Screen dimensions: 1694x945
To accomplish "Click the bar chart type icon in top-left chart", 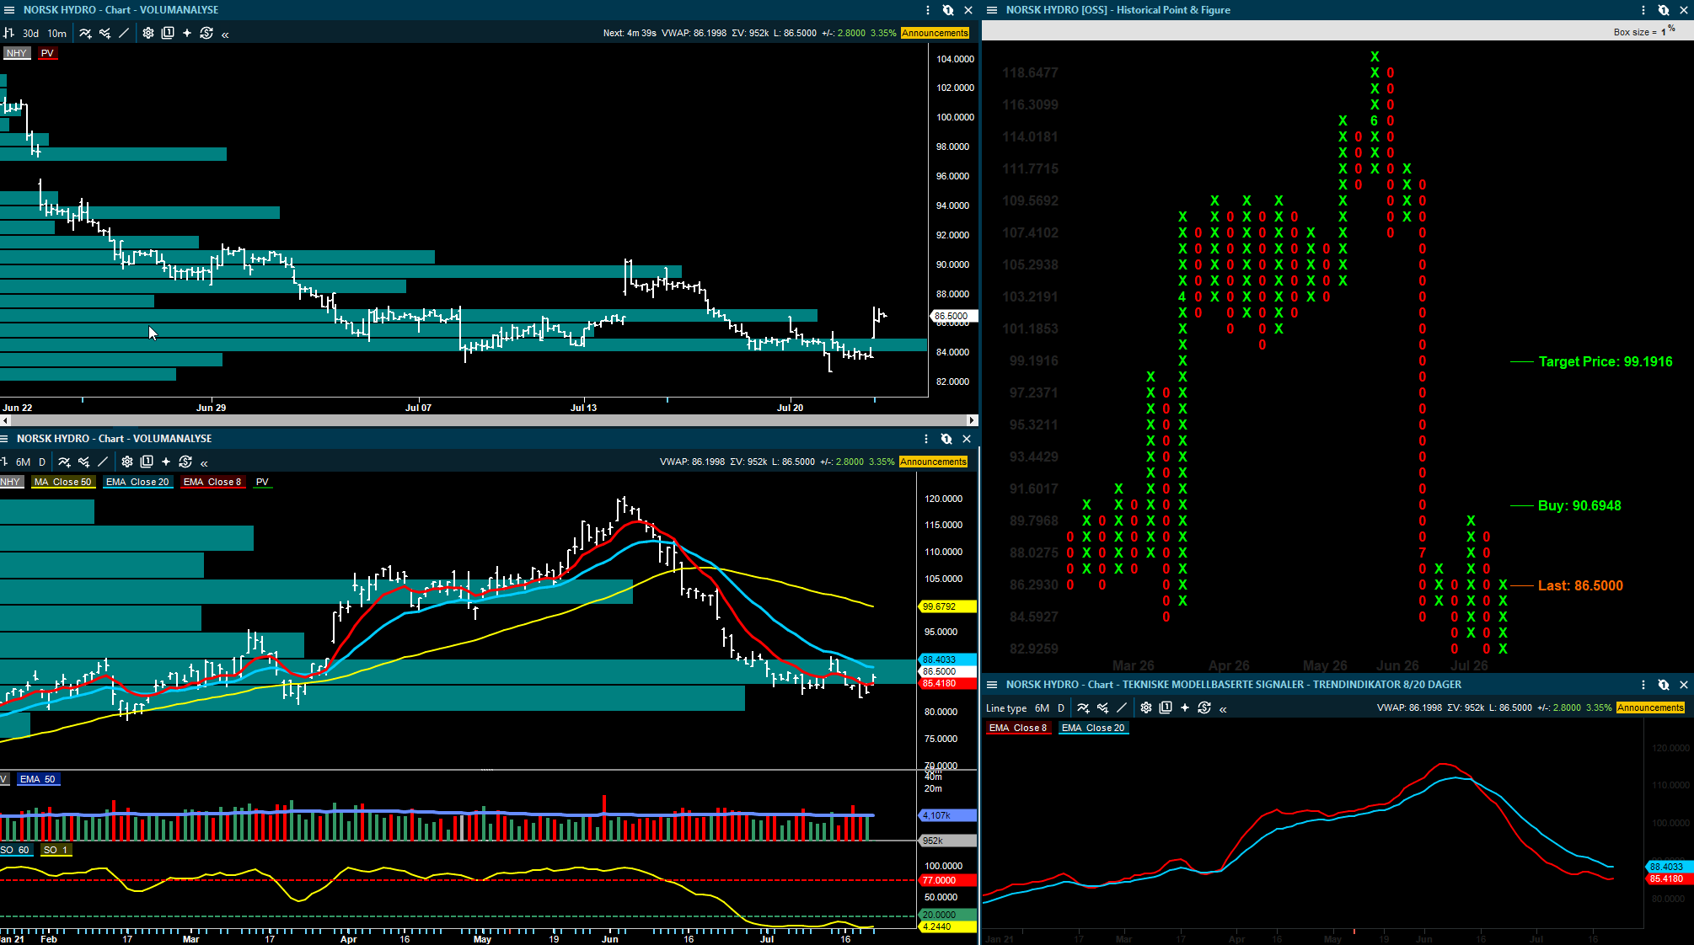I will (x=8, y=33).
